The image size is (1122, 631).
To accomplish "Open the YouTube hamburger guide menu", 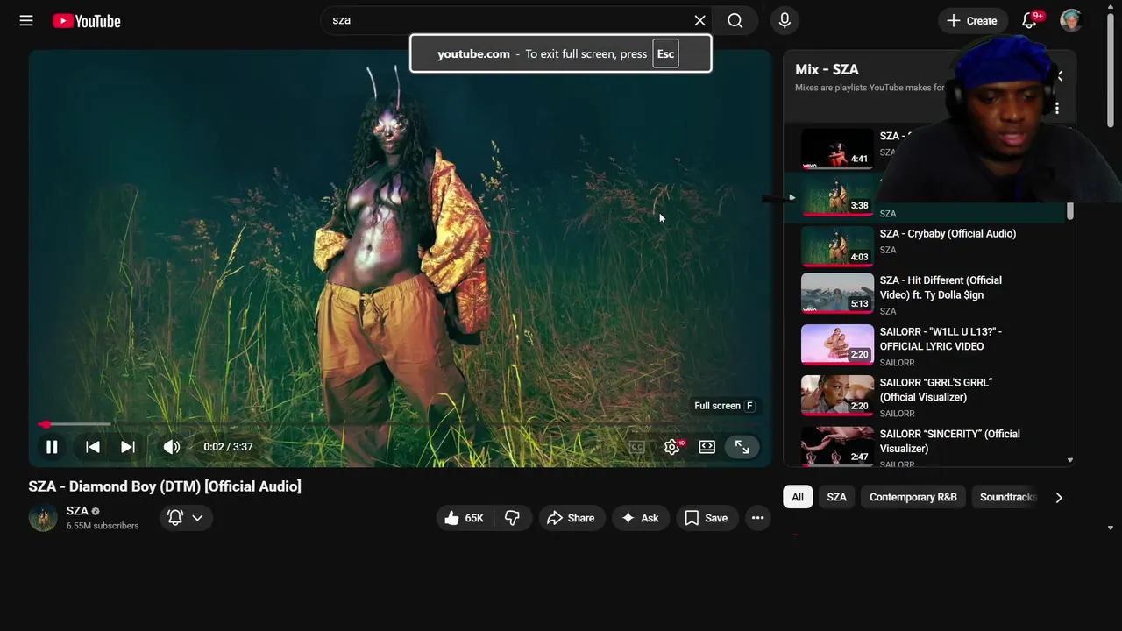I will coord(26,20).
